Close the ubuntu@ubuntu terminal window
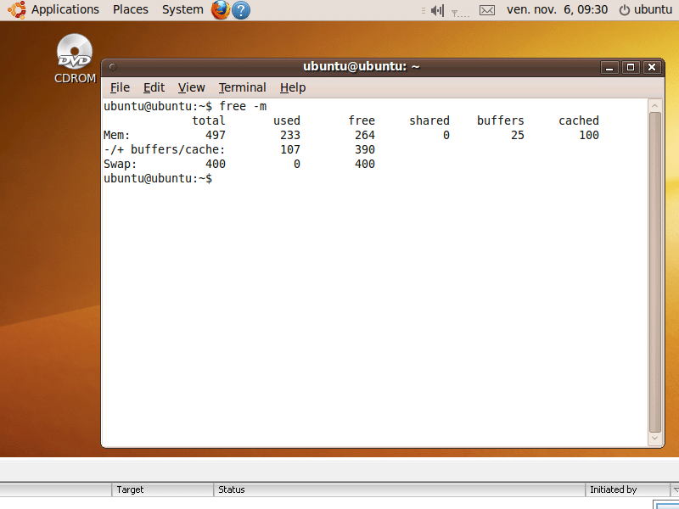 click(652, 68)
